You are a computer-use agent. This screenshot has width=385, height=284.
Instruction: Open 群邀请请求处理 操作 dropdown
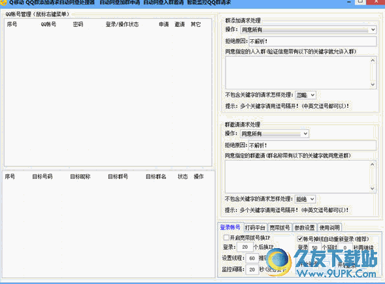tap(274, 134)
